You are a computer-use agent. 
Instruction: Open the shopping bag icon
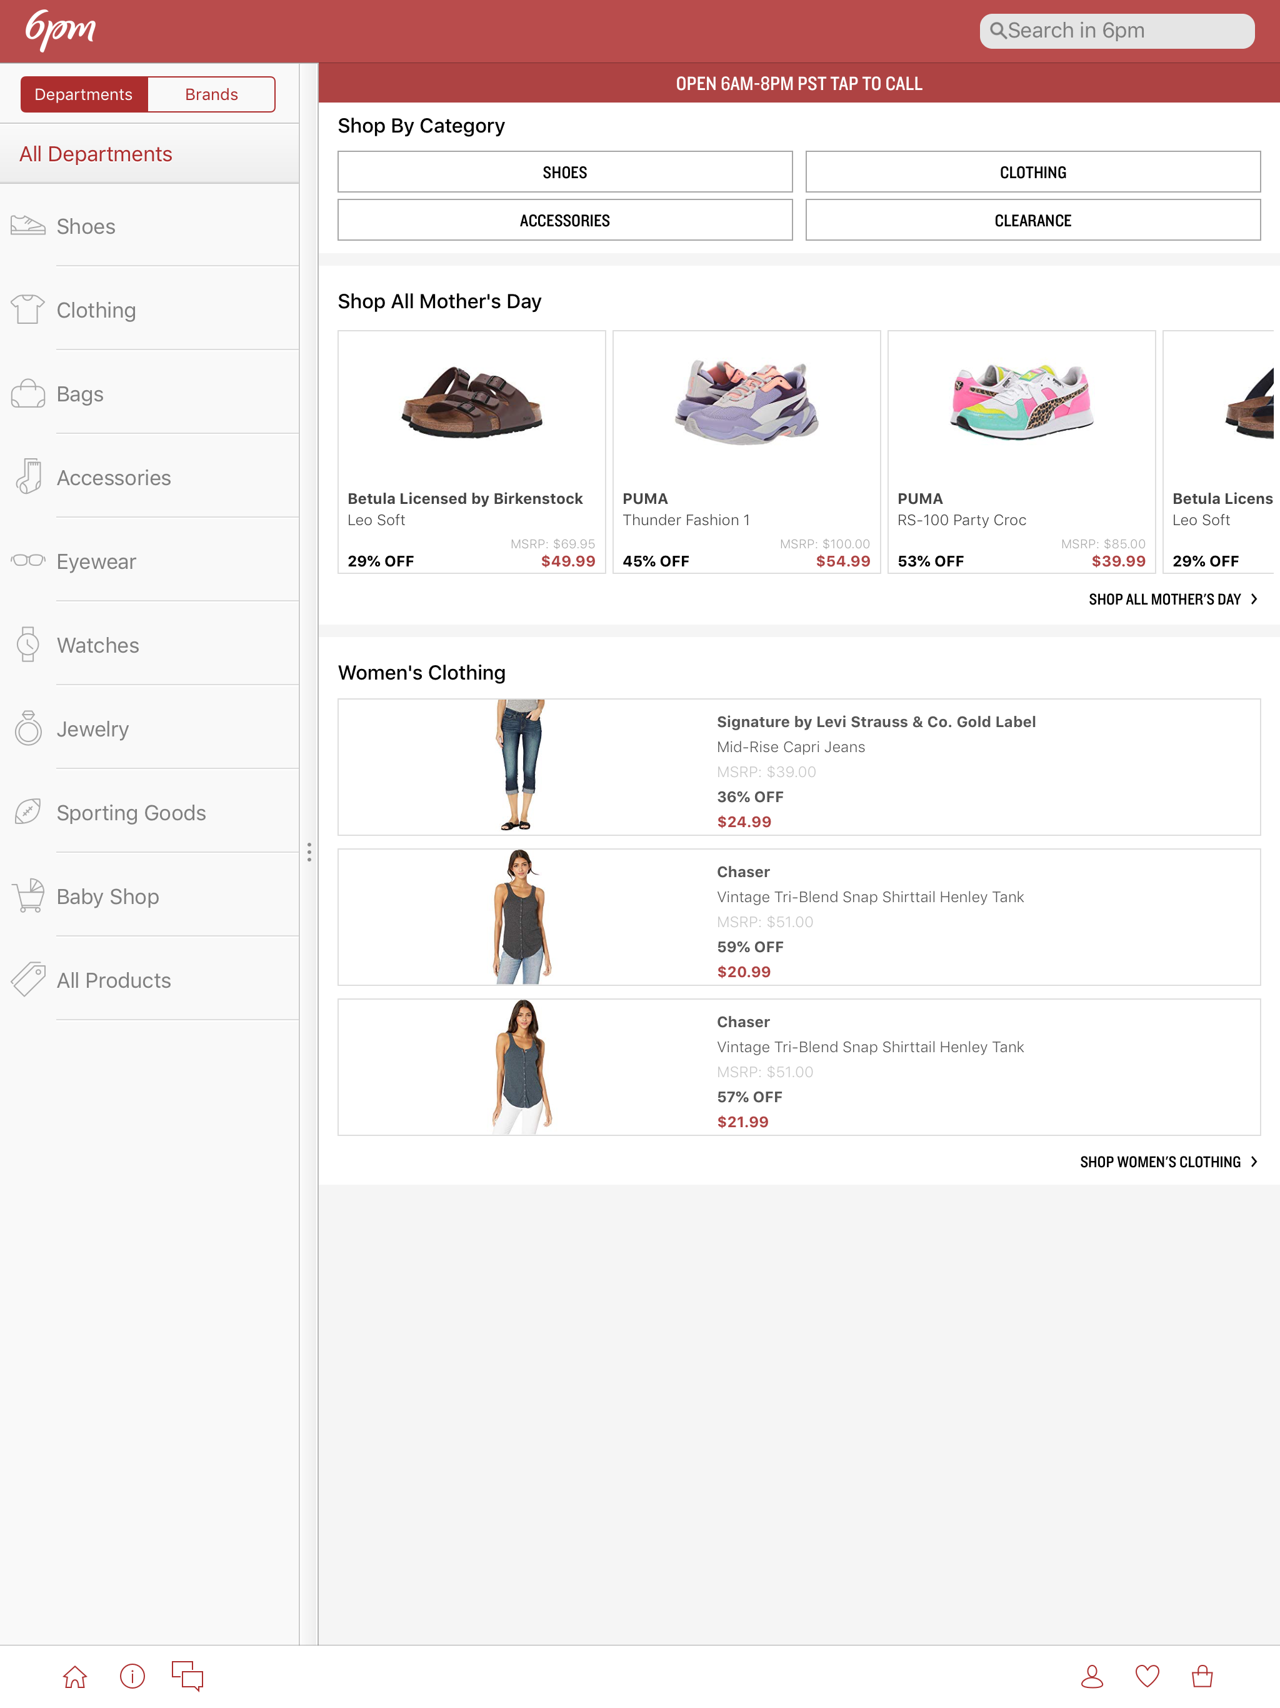tap(1202, 1676)
